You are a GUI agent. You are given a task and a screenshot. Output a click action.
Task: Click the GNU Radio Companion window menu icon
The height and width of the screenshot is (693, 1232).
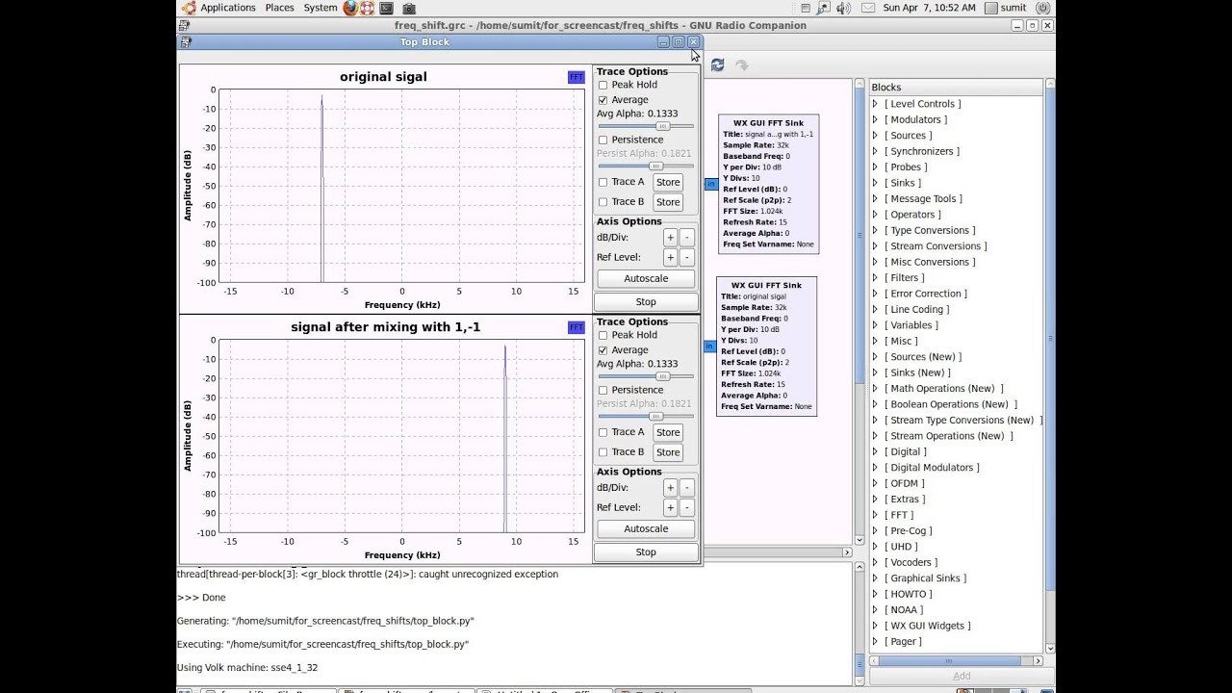[x=186, y=25]
